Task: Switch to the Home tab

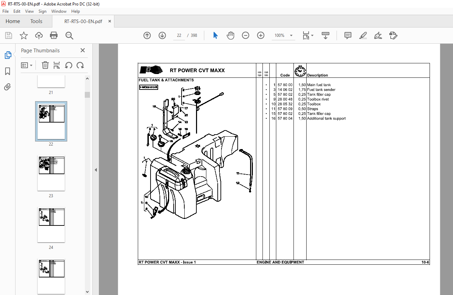Action: click(x=13, y=21)
